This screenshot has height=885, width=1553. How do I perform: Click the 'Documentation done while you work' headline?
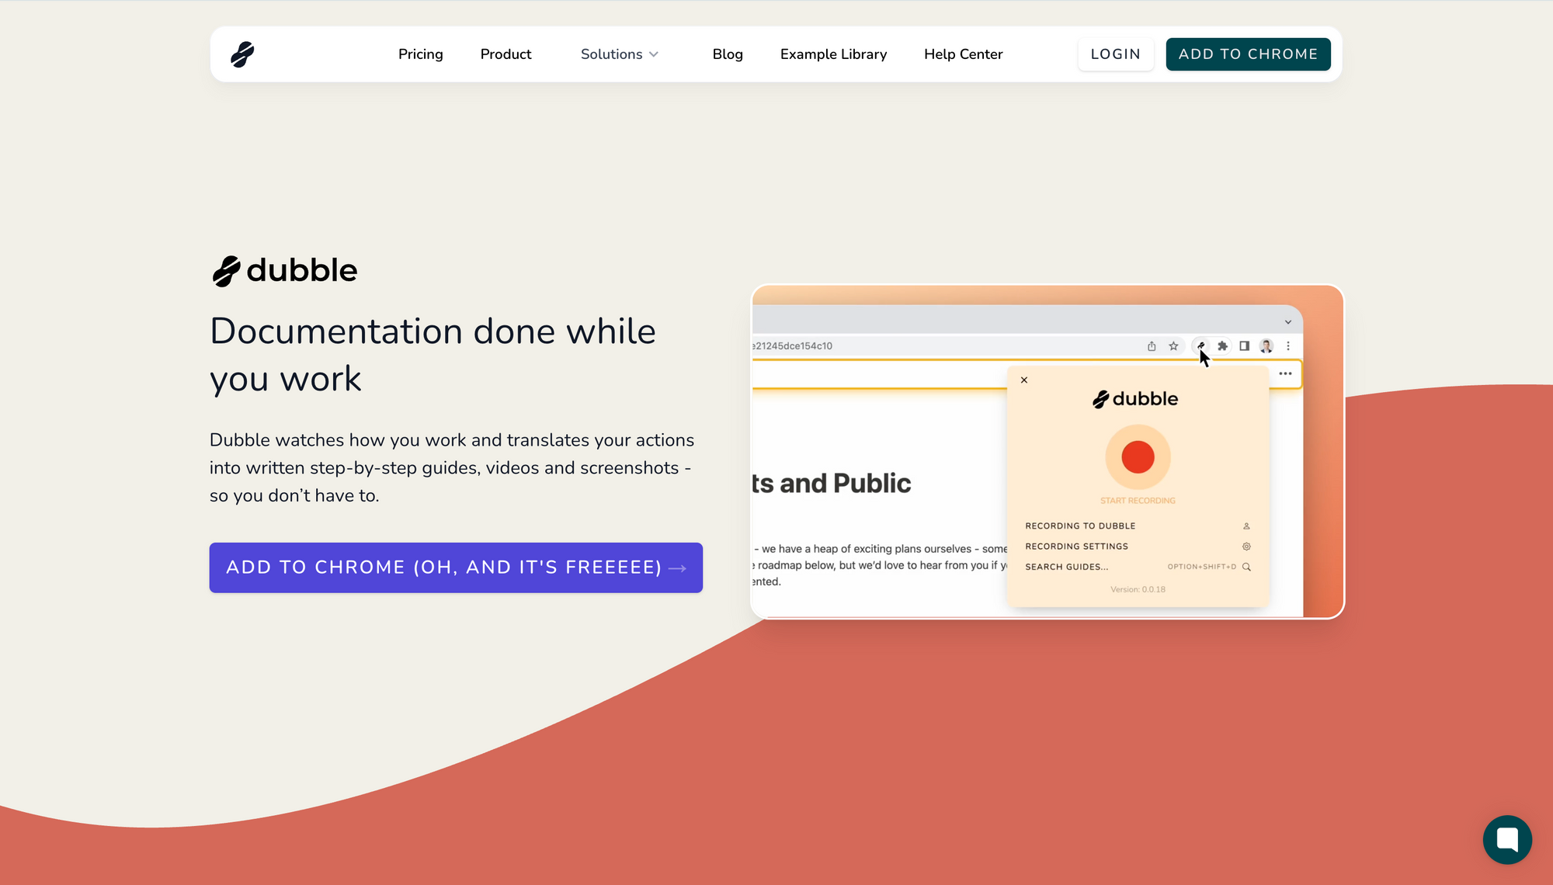(x=433, y=355)
